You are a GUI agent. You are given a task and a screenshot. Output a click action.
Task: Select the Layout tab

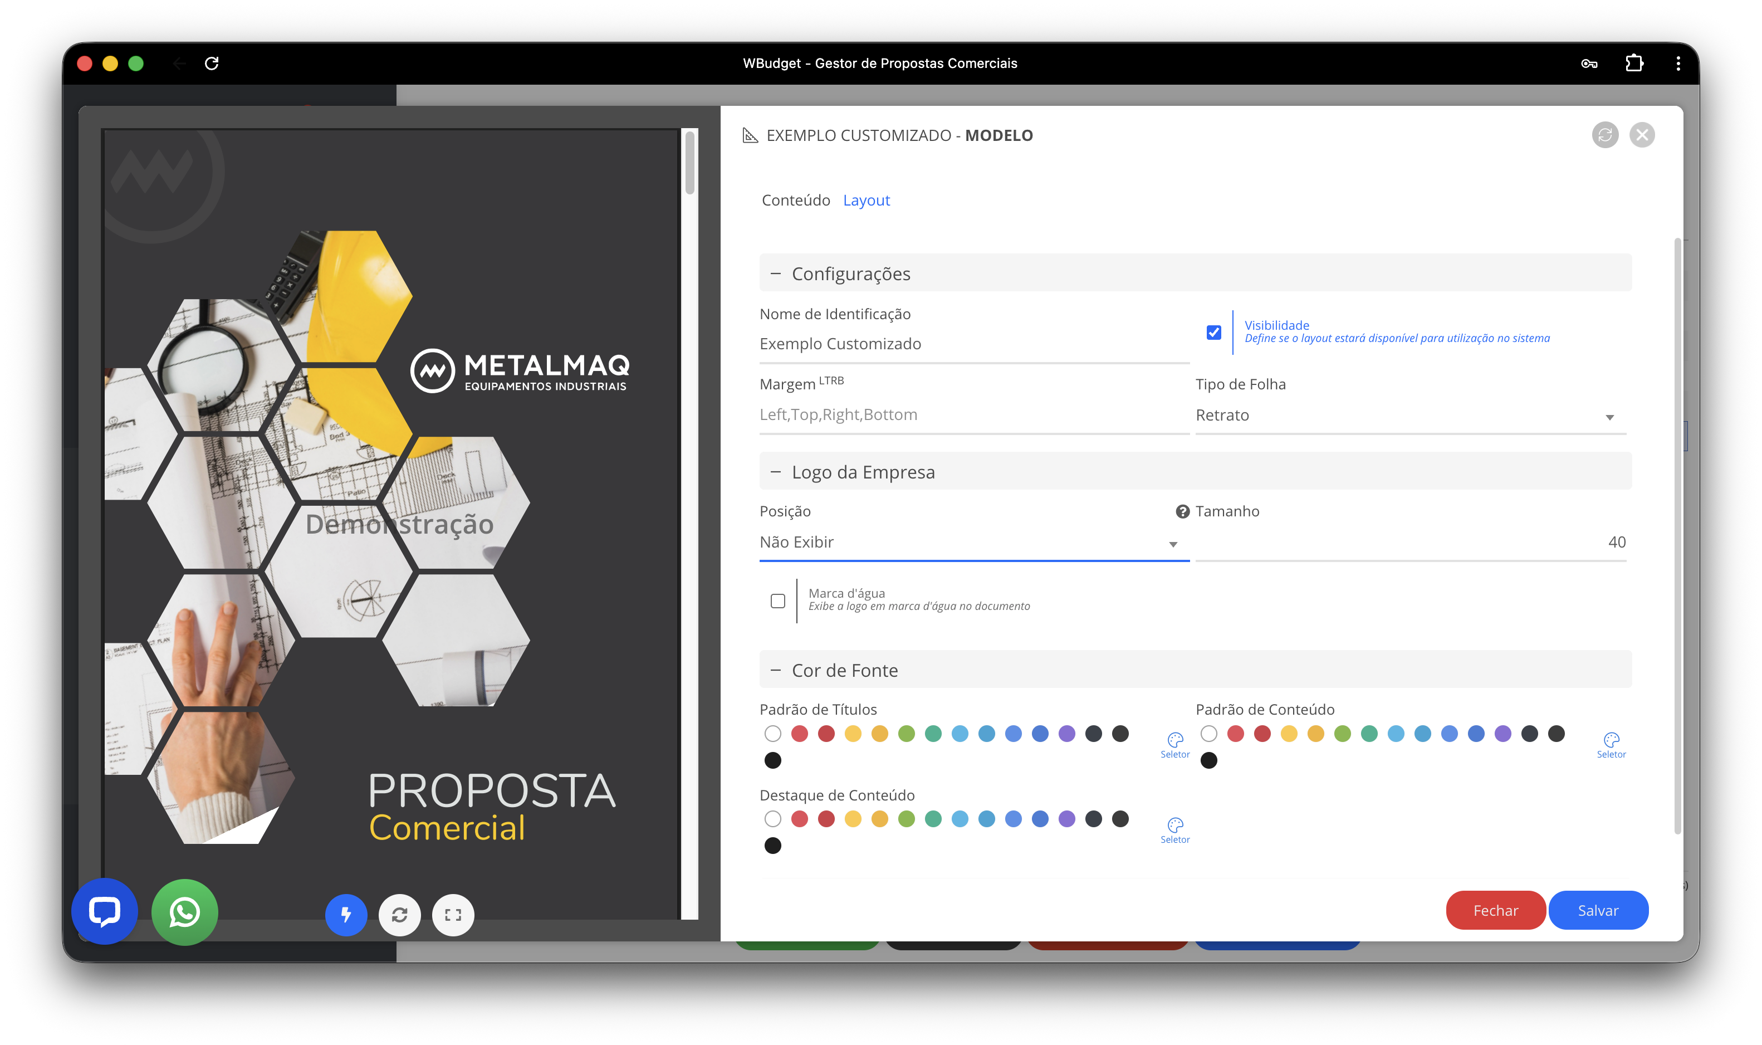coord(866,200)
